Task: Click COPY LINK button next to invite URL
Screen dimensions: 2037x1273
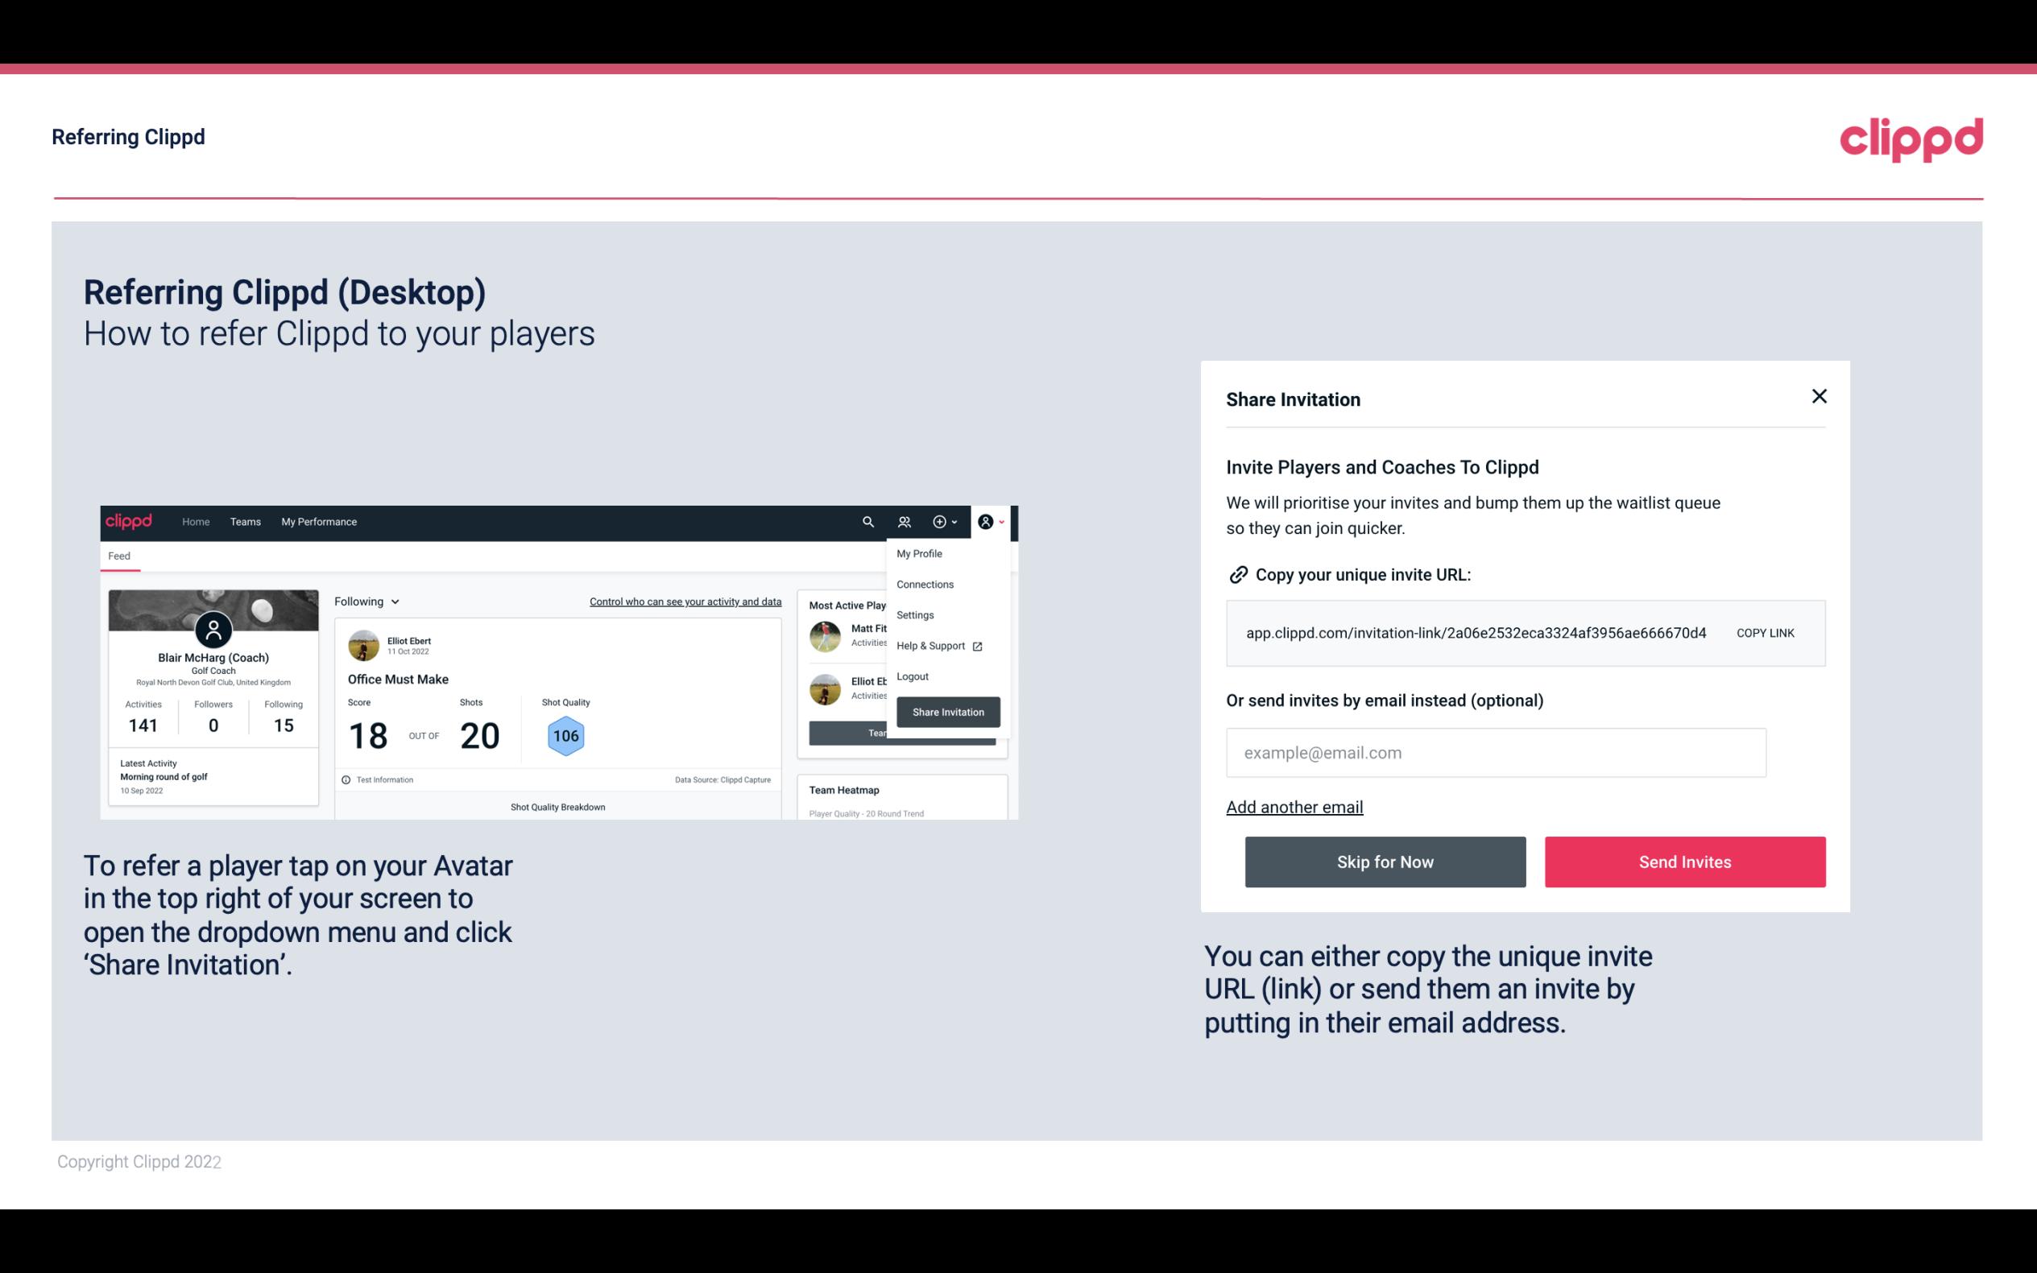Action: [x=1764, y=634]
